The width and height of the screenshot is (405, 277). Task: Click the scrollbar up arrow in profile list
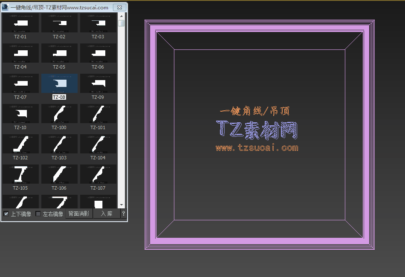click(x=121, y=16)
